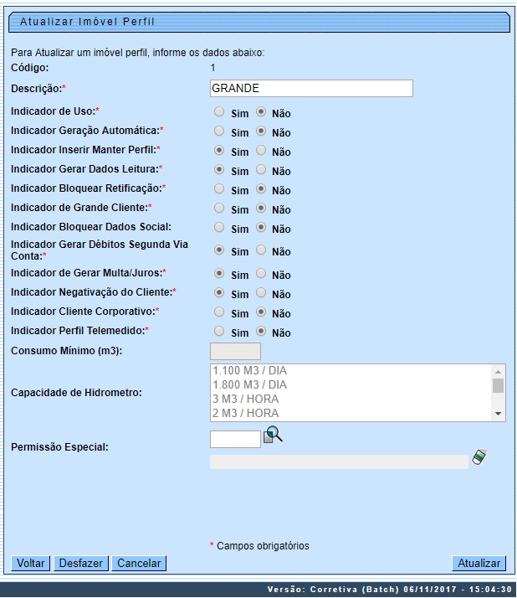Choose Não for Indicador Inserir Manter Perfil
Screen dimensions: 517x598
click(261, 151)
